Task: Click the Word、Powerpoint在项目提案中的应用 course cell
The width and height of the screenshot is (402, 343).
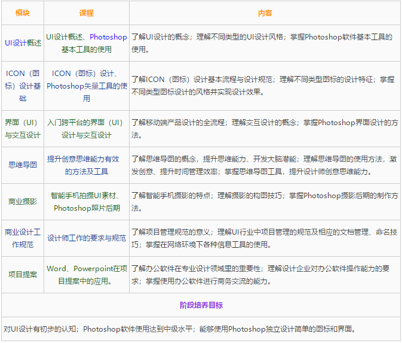Action: click(x=87, y=275)
